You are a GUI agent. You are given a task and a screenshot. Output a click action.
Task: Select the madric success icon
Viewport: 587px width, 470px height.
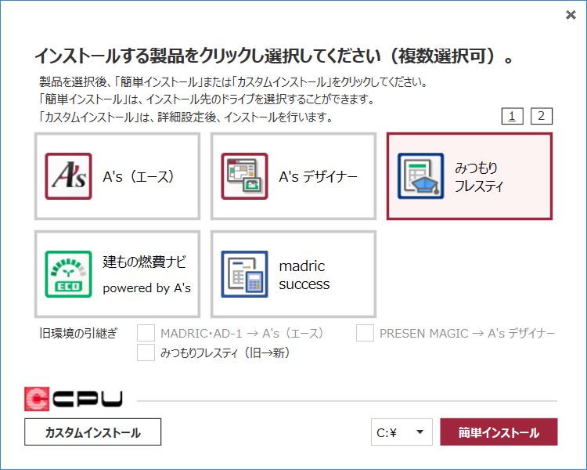[244, 274]
